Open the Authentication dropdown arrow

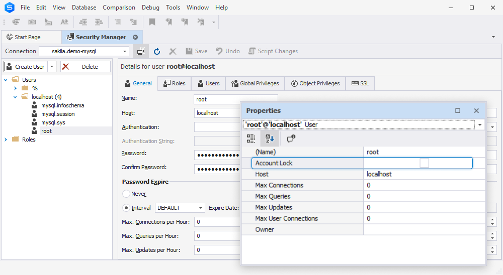click(492, 127)
